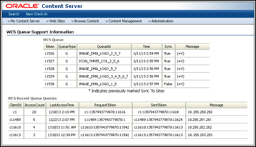Click the Oracle logo
This screenshot has height=147, width=256.
click(22, 6)
